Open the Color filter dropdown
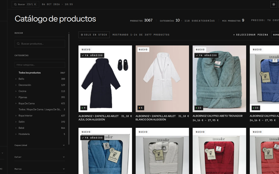 pos(40,157)
